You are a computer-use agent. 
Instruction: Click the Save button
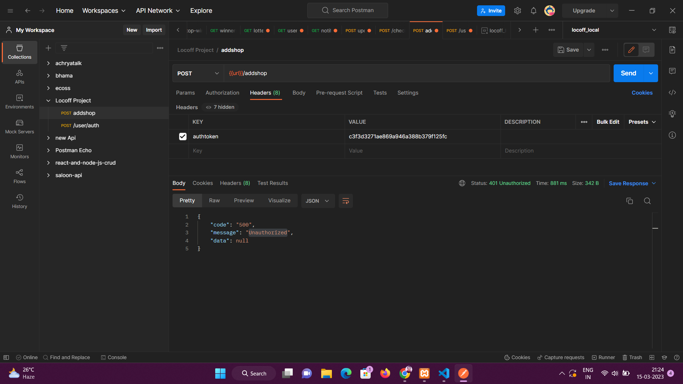click(x=568, y=50)
